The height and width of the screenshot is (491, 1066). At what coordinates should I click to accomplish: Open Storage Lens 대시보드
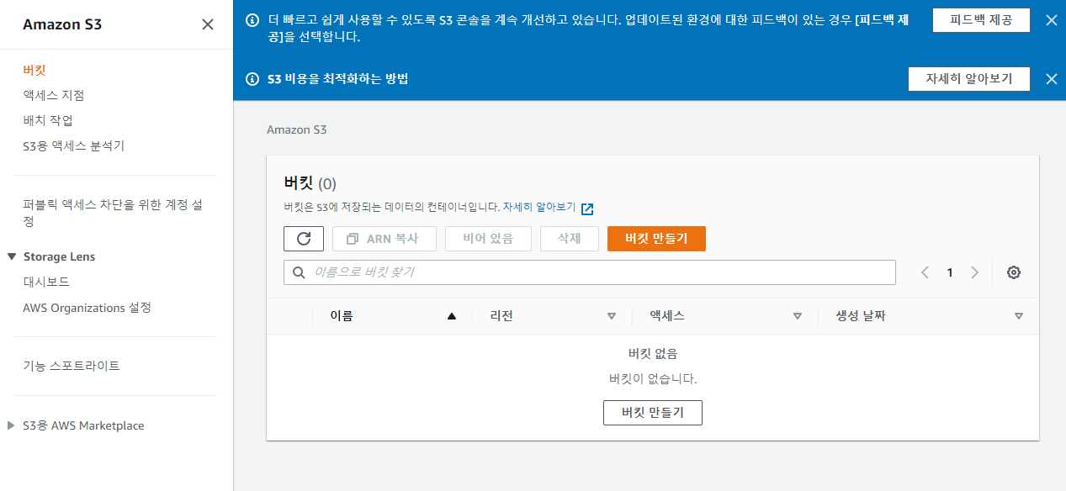pyautogui.click(x=46, y=282)
